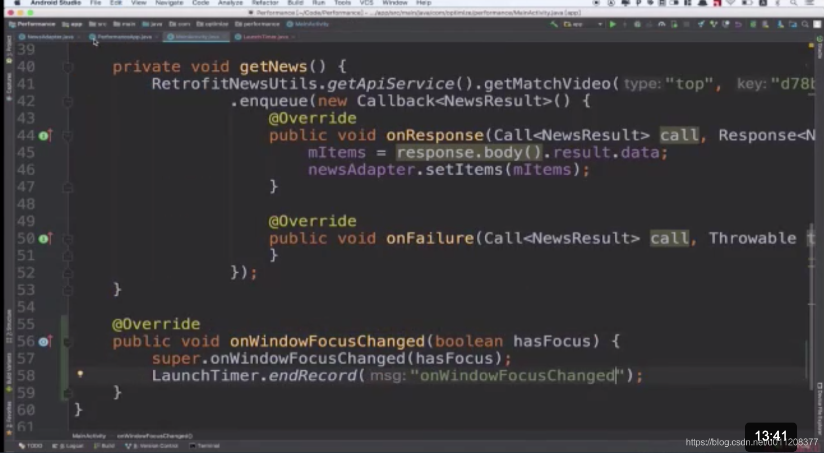Image resolution: width=824 pixels, height=453 pixels.
Task: Collapse the getNews method fold at line 40
Action: coord(68,68)
